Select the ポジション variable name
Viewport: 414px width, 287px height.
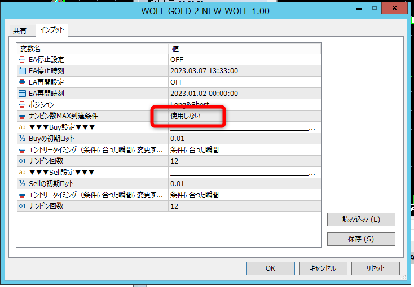41,104
